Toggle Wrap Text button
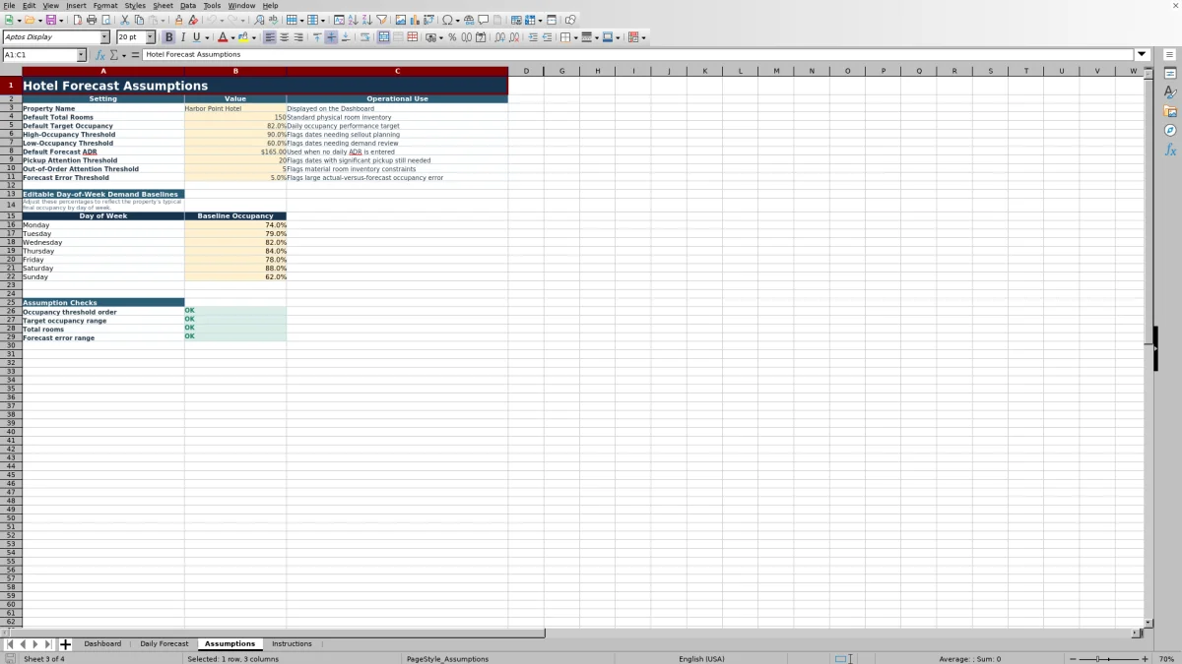The width and height of the screenshot is (1182, 664). tap(364, 37)
